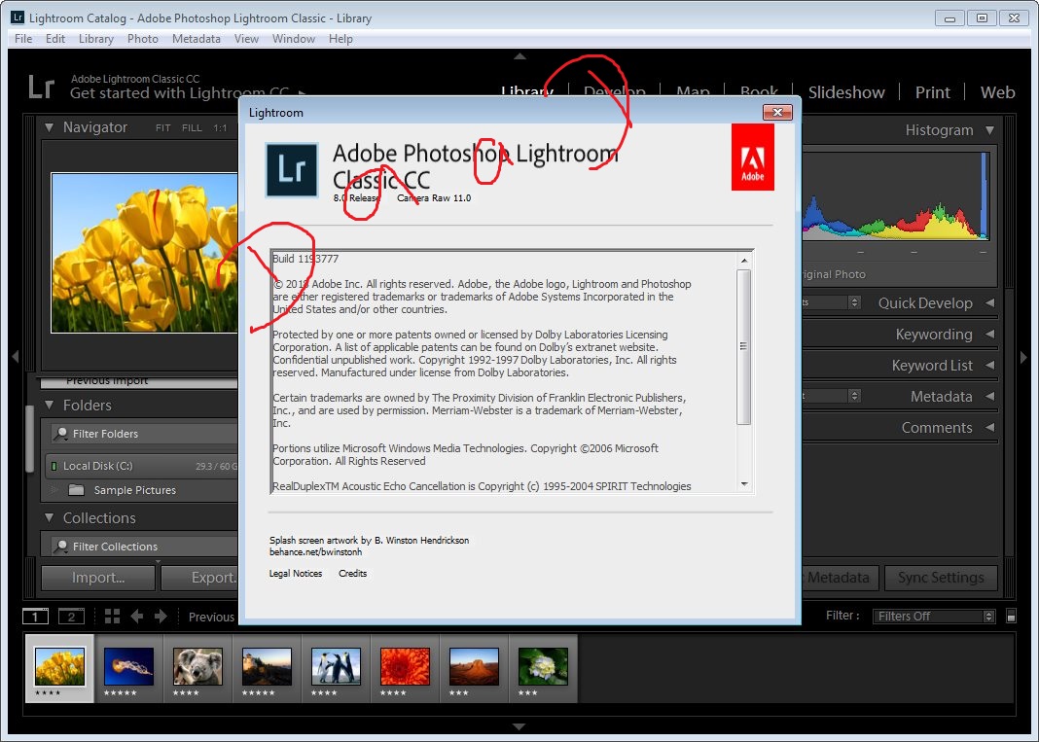Screen dimensions: 1039x742
Task: Open the Help menu
Action: pyautogui.click(x=340, y=39)
